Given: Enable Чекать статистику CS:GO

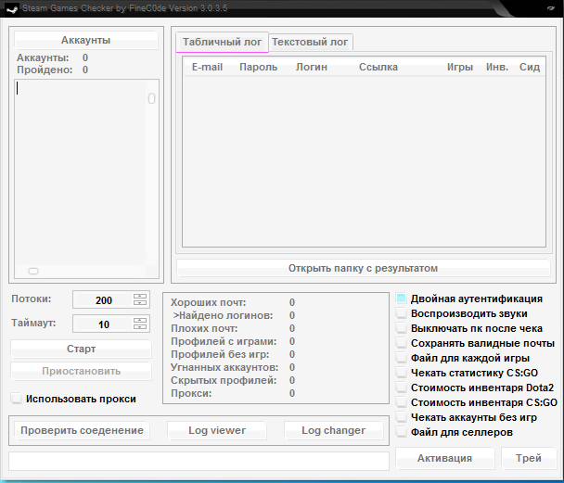Looking at the screenshot, I should [x=401, y=373].
